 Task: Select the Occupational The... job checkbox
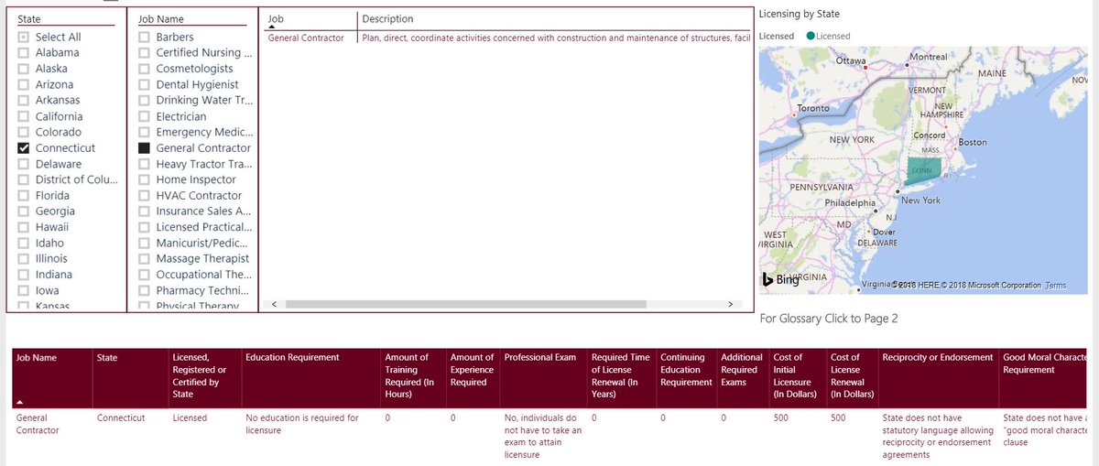144,275
